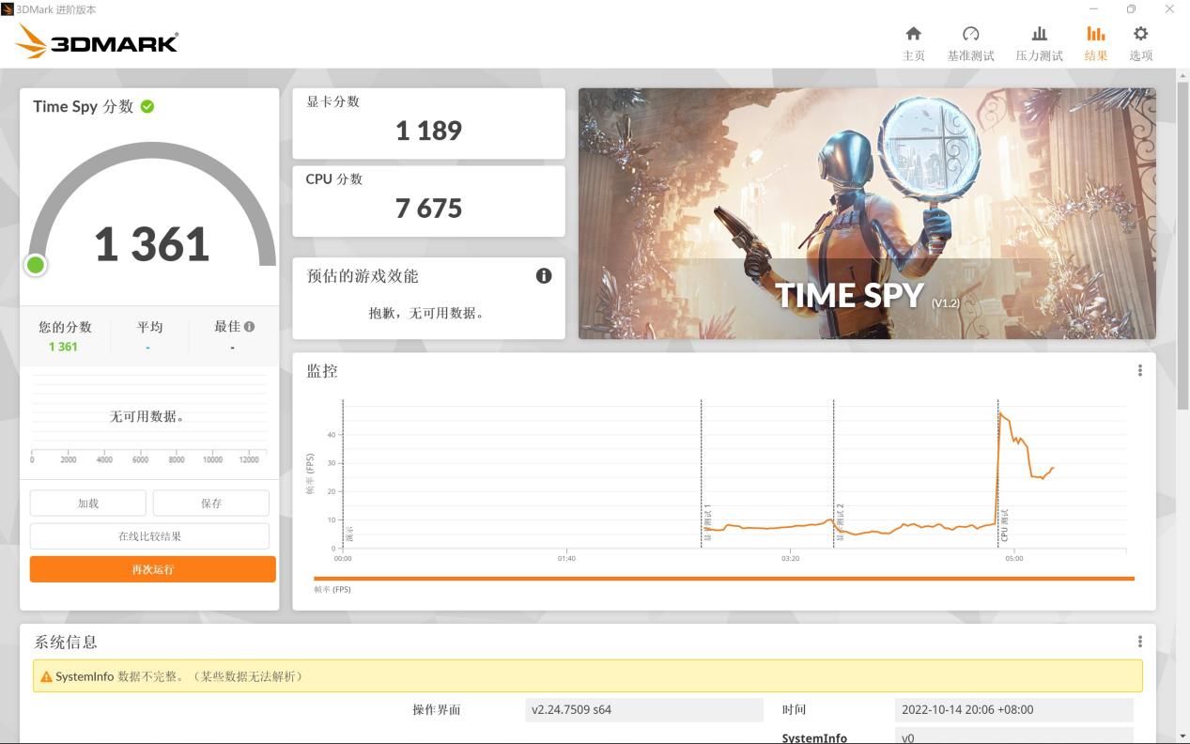Image resolution: width=1190 pixels, height=744 pixels.
Task: Click 在线比较结果 compare online button
Action: click(x=149, y=536)
